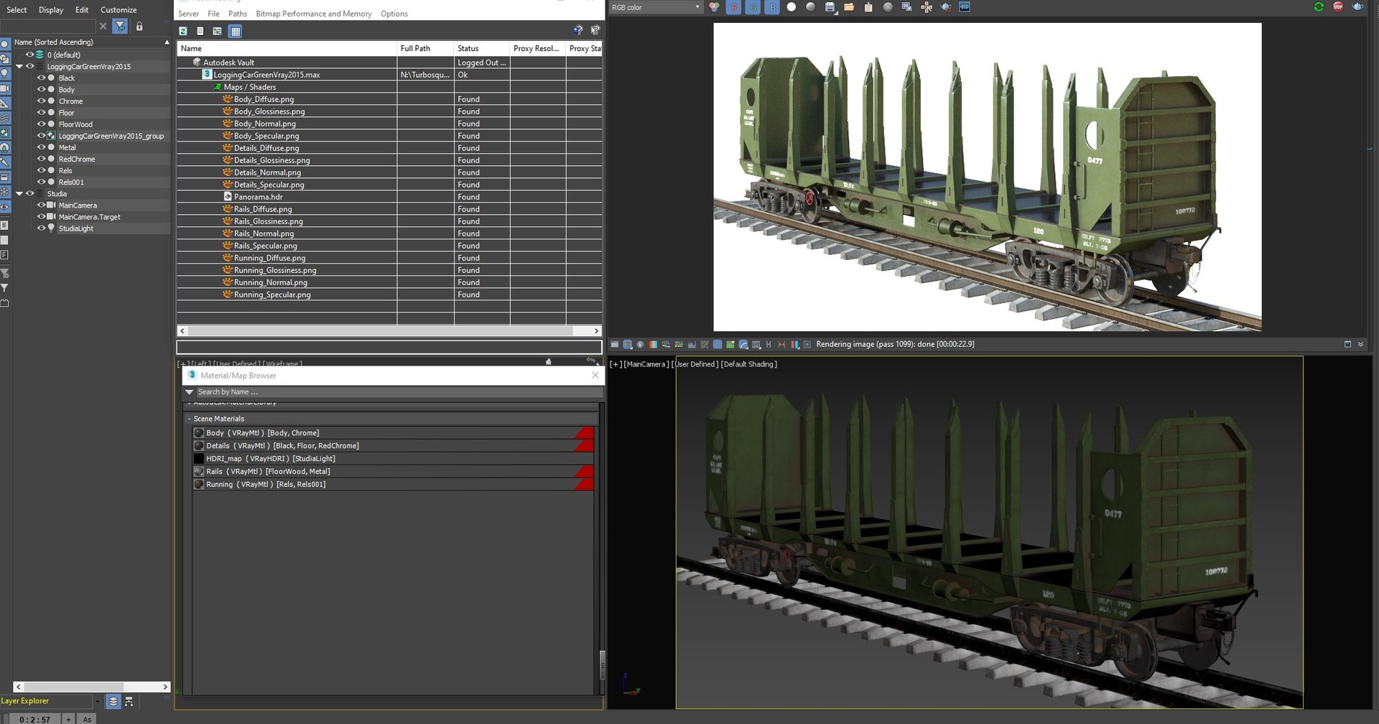Enable the blue channel in frame buffer
This screenshot has width=1379, height=724.
click(772, 7)
